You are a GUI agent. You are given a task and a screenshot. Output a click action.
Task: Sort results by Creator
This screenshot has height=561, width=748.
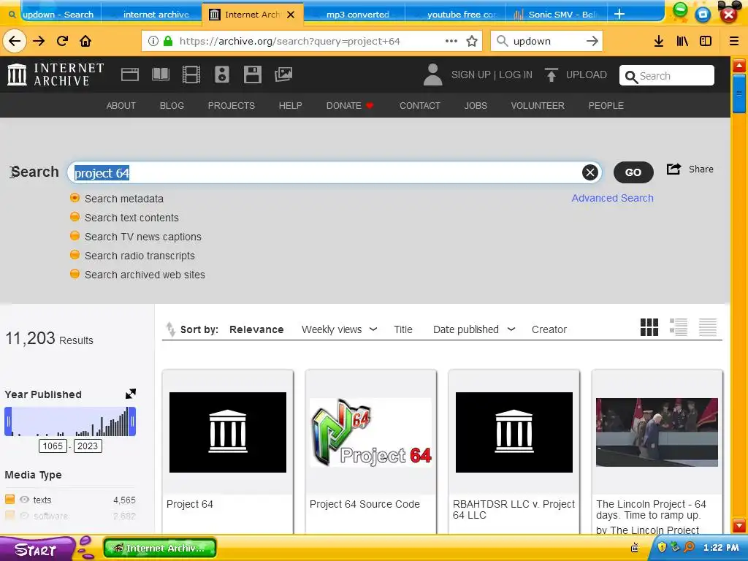549,329
